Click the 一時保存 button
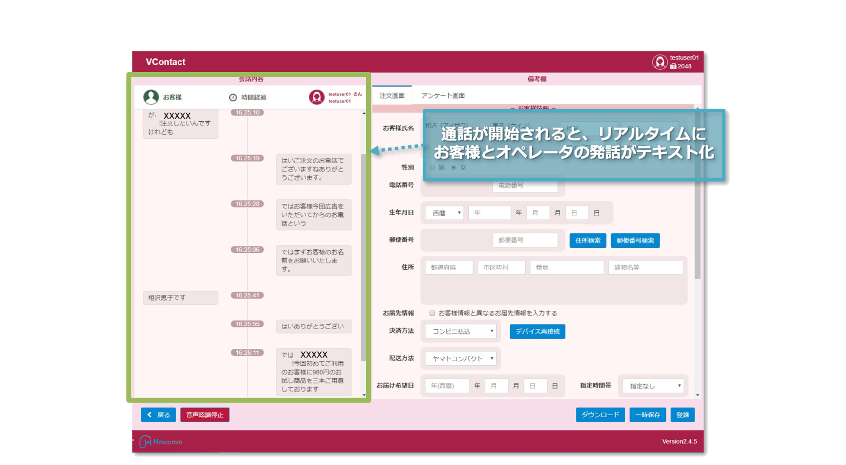Image resolution: width=846 pixels, height=465 pixels. (x=648, y=415)
